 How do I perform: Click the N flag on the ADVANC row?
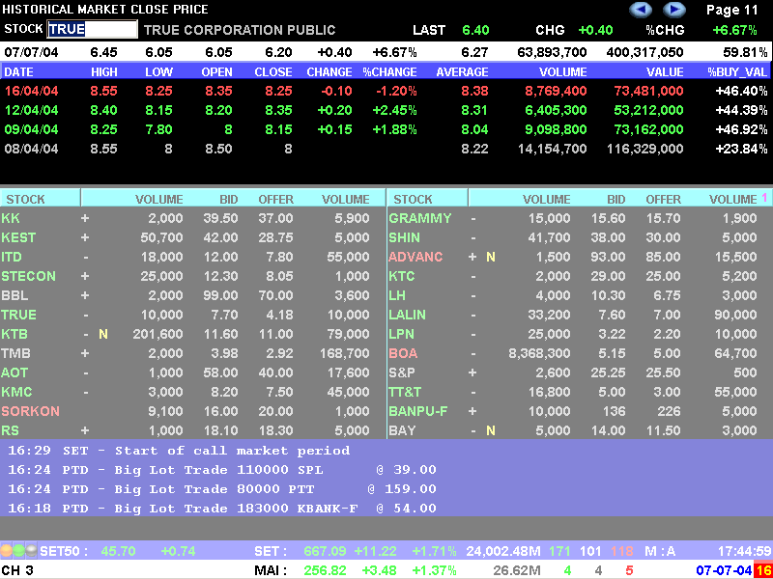pyautogui.click(x=491, y=257)
